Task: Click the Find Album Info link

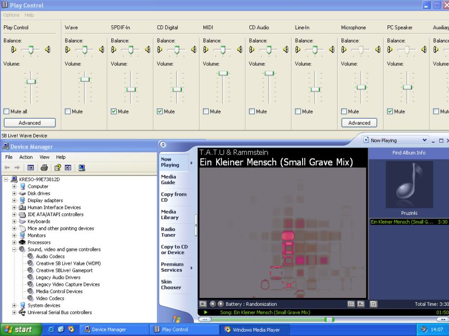Action: point(408,152)
